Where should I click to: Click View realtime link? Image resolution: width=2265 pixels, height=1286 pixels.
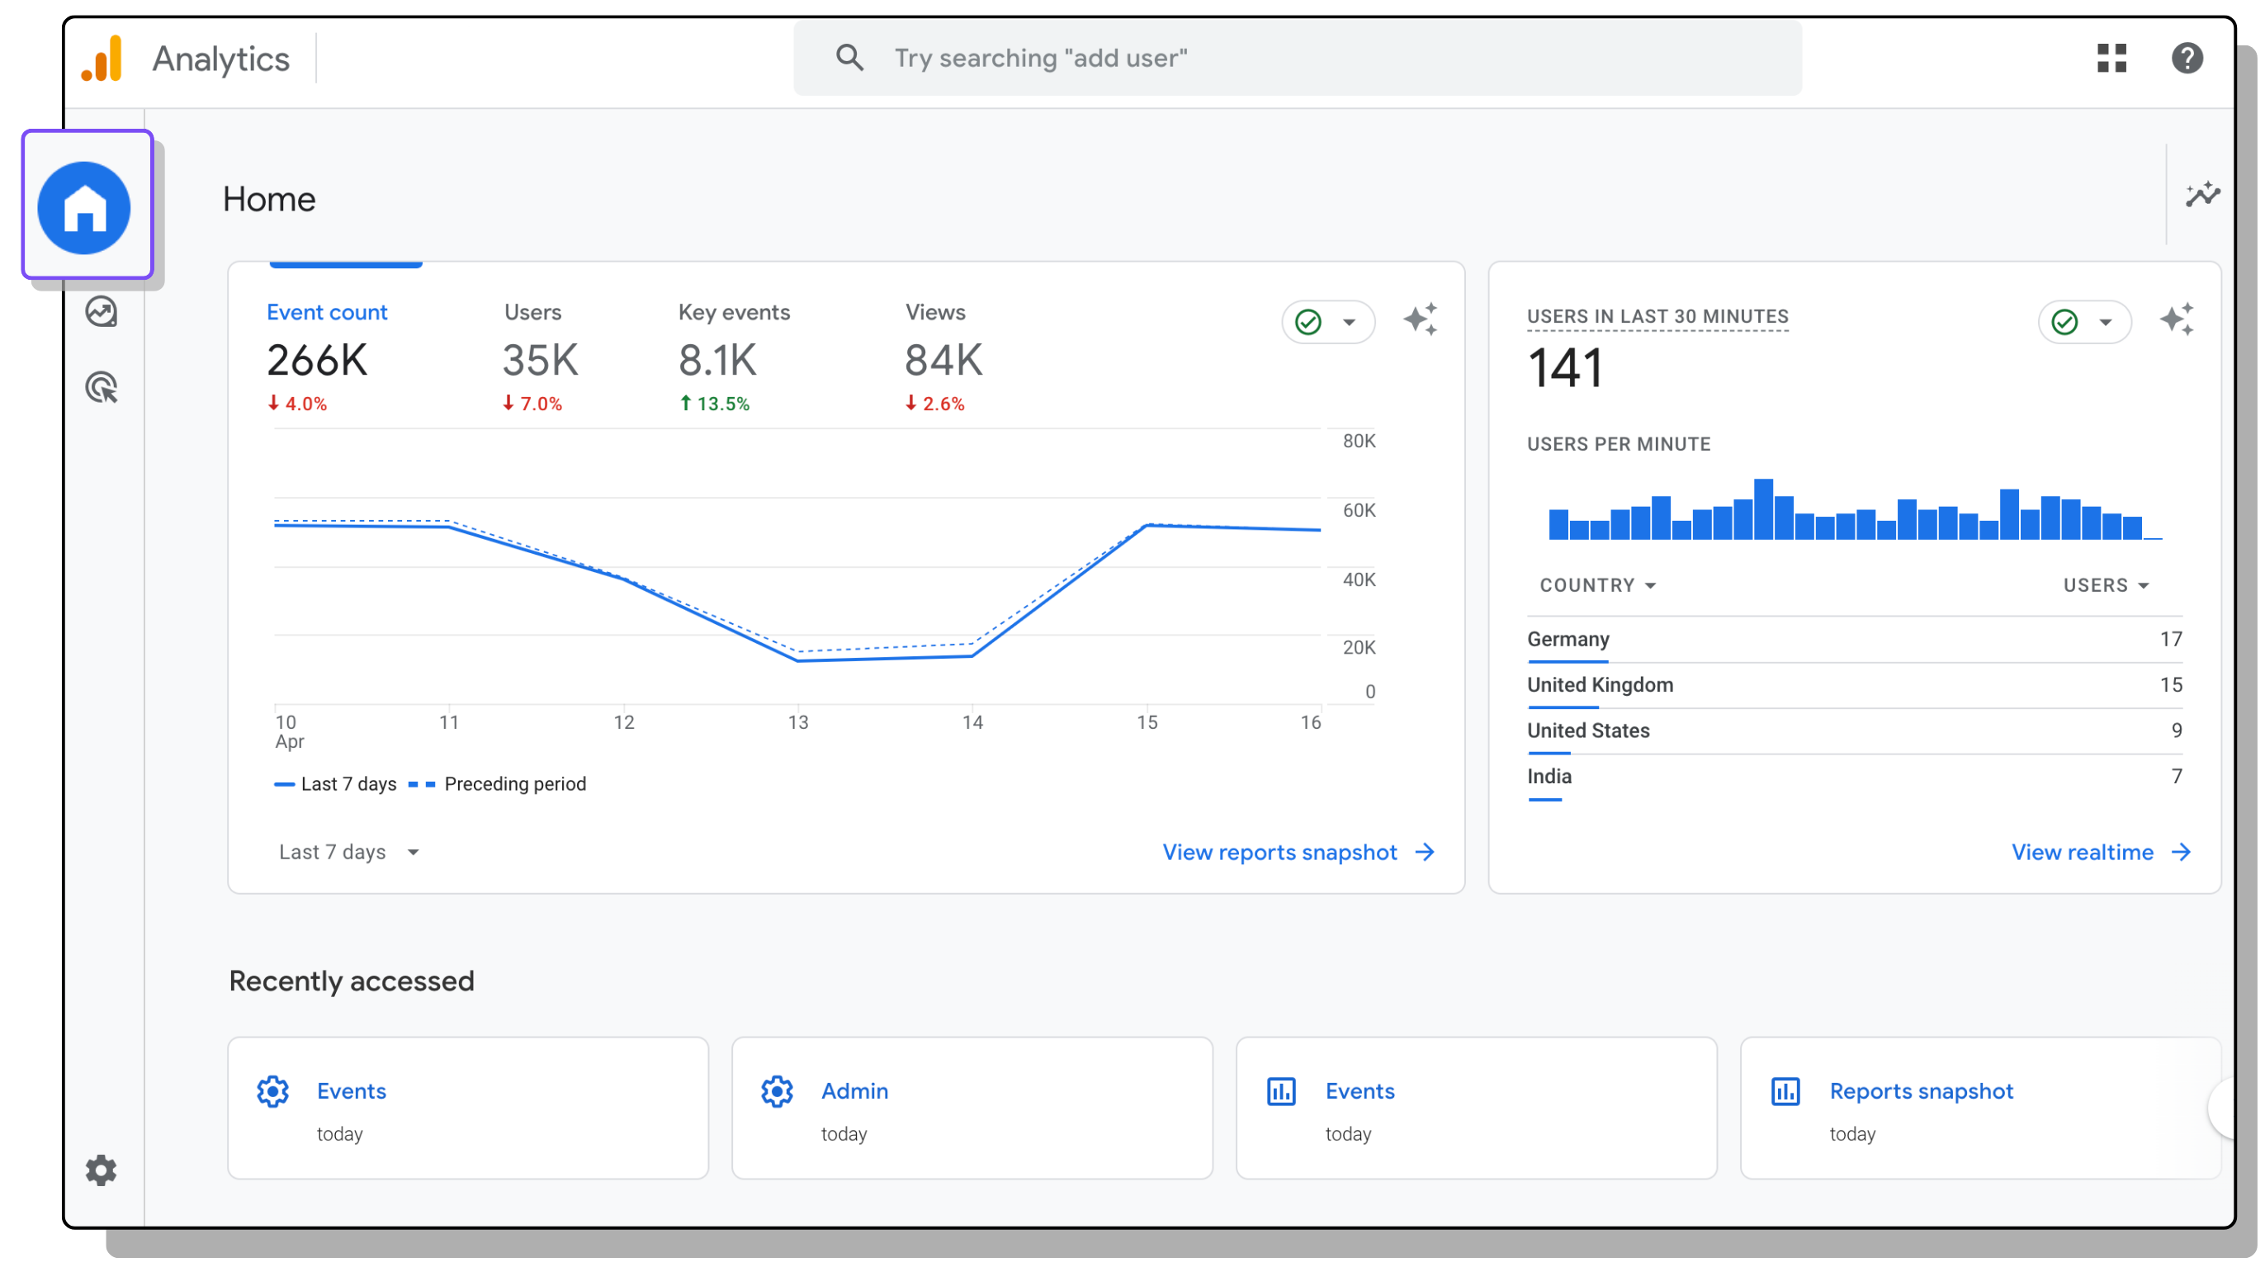click(2099, 852)
